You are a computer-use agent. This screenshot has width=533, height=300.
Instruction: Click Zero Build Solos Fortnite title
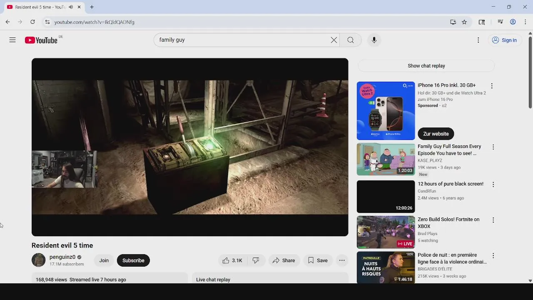coord(448,223)
